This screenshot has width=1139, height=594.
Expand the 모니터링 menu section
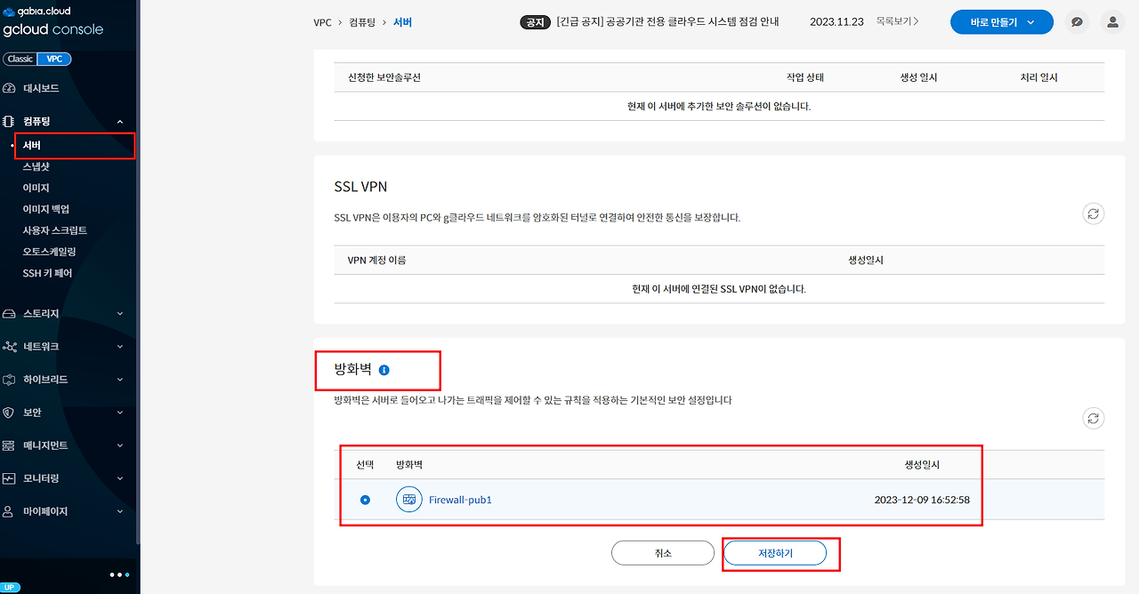pos(120,478)
